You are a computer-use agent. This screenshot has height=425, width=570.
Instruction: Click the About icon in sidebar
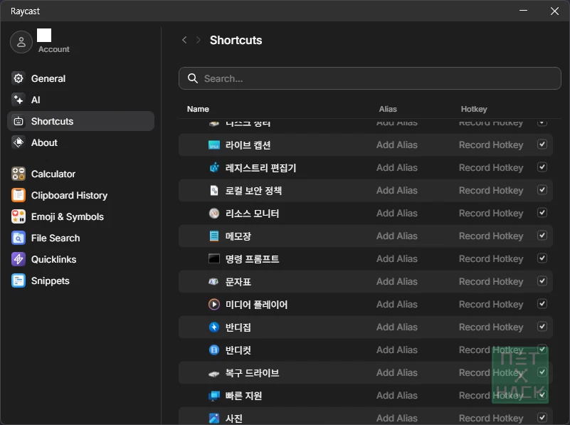click(x=19, y=142)
